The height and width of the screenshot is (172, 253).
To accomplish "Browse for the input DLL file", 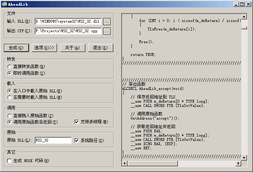I will [107, 22].
